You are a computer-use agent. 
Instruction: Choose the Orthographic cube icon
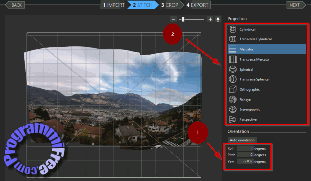(x=233, y=89)
